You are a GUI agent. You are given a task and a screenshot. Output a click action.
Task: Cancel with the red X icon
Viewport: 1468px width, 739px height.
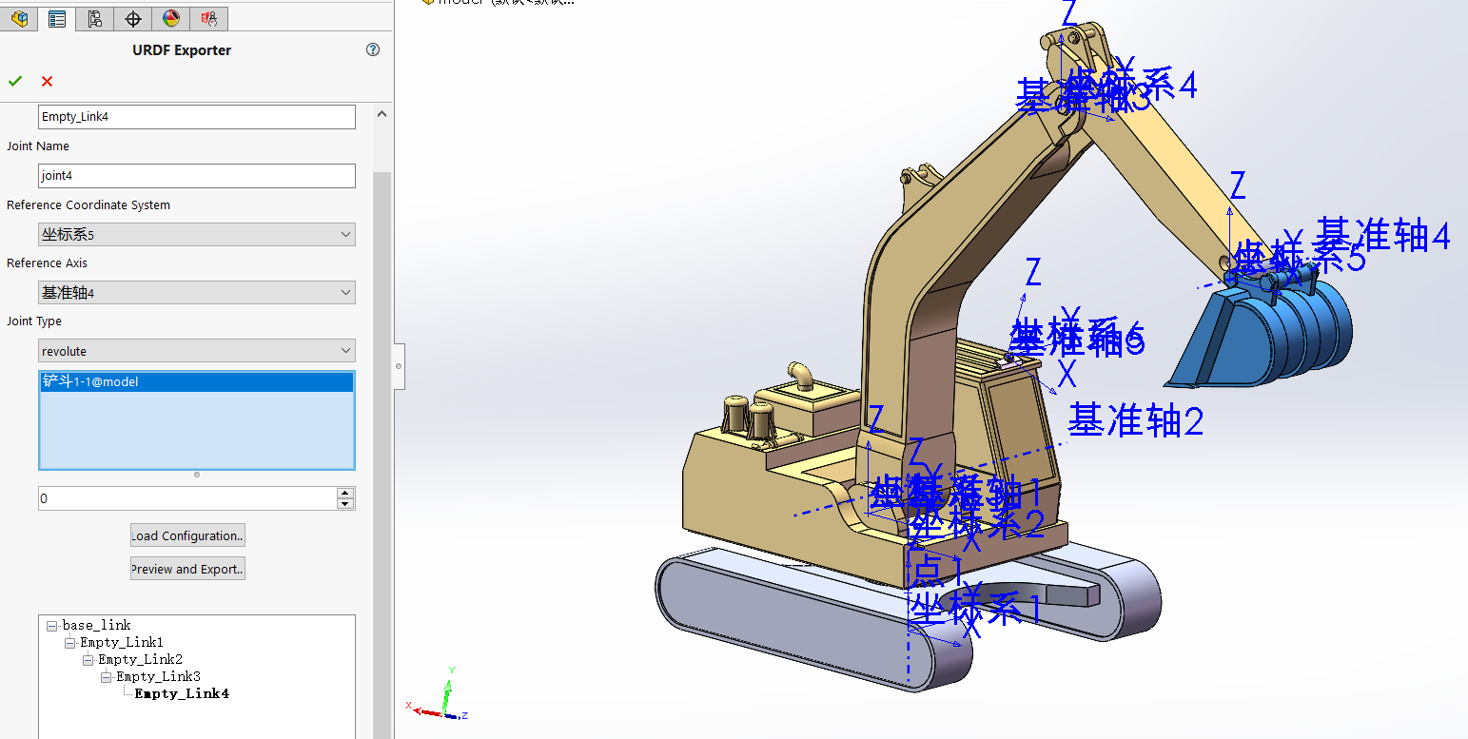pyautogui.click(x=47, y=81)
